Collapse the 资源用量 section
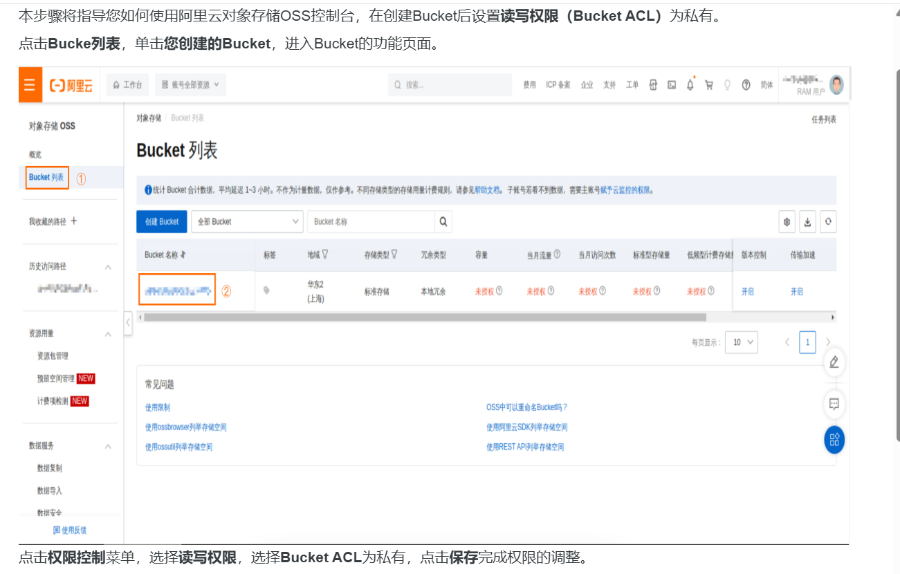The height and width of the screenshot is (574, 900). [x=108, y=334]
